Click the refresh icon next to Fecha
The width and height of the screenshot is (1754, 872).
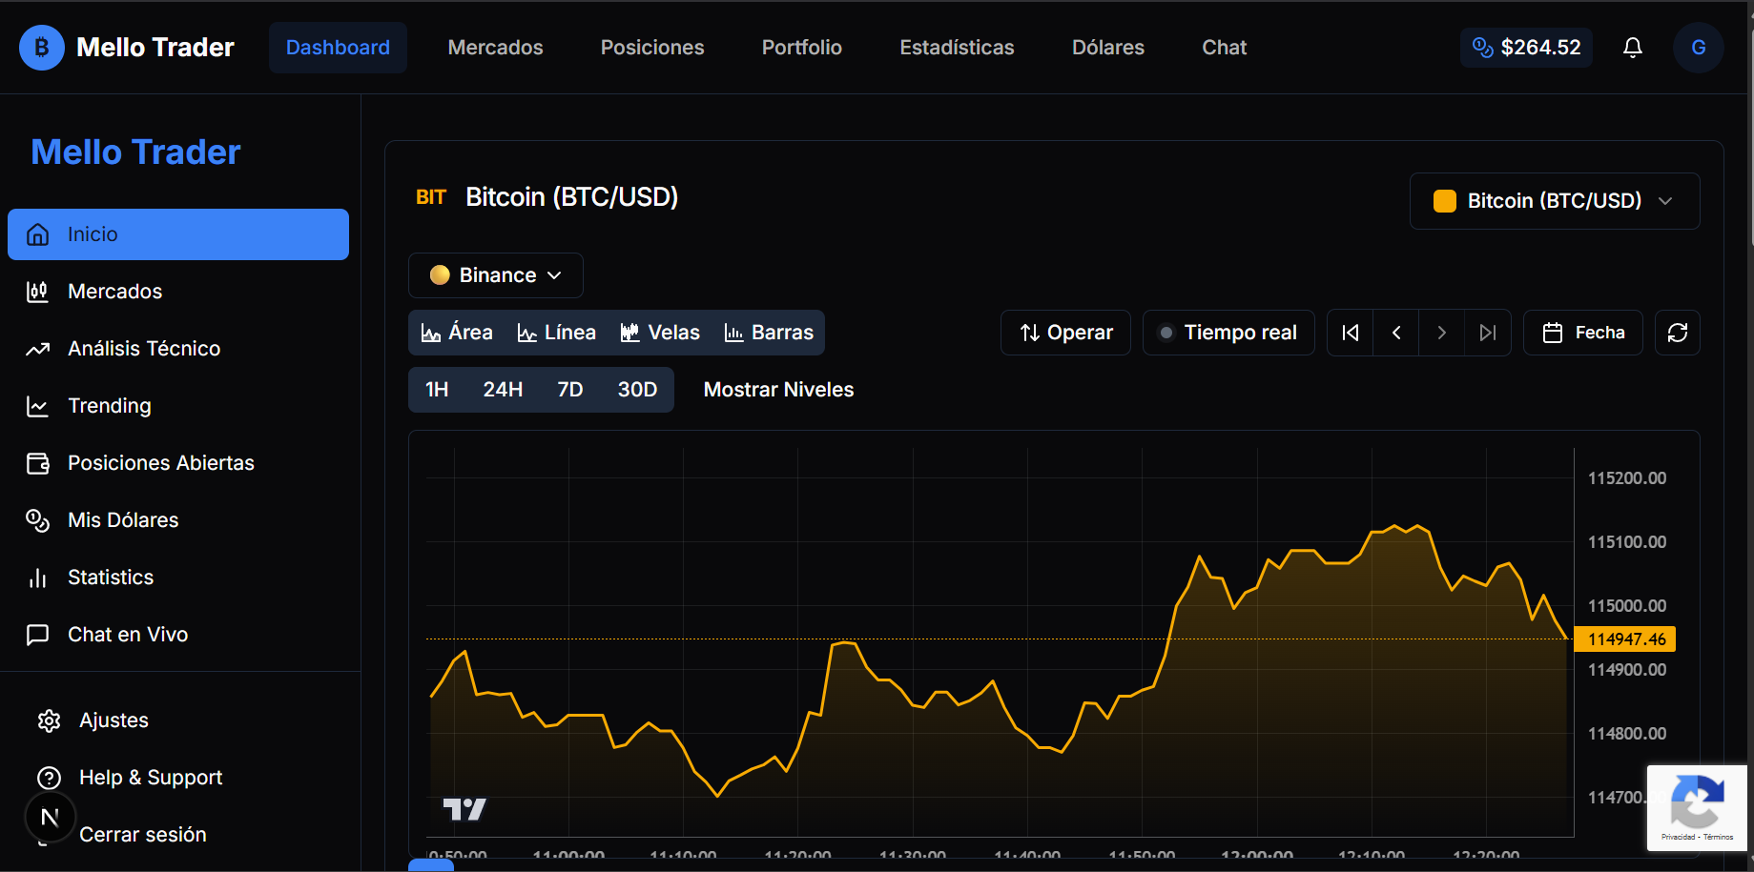tap(1677, 332)
